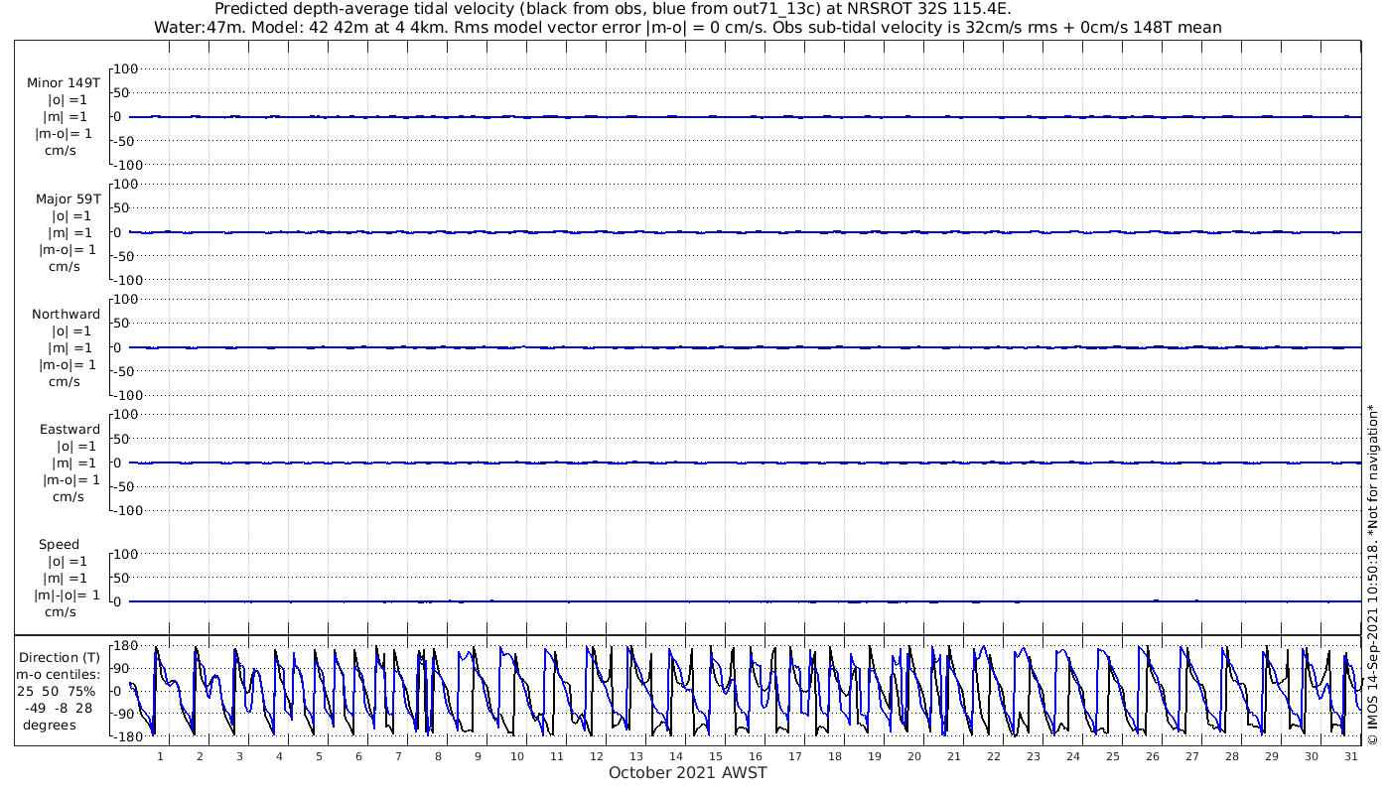The width and height of the screenshot is (1390, 794).
Task: Select the "m-o centiles:" text
Action: coord(59,674)
